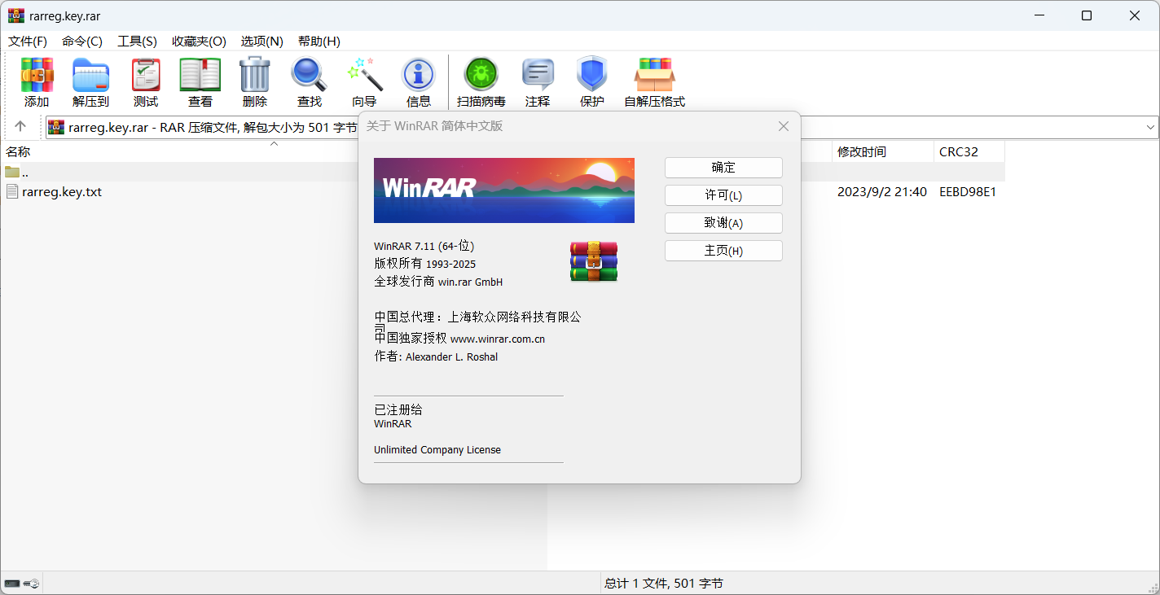Open the 注释 (Comment) toolbar icon

[x=538, y=75]
